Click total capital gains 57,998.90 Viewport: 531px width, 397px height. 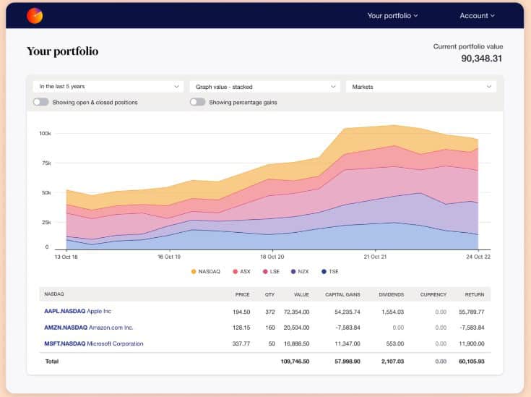coord(347,362)
